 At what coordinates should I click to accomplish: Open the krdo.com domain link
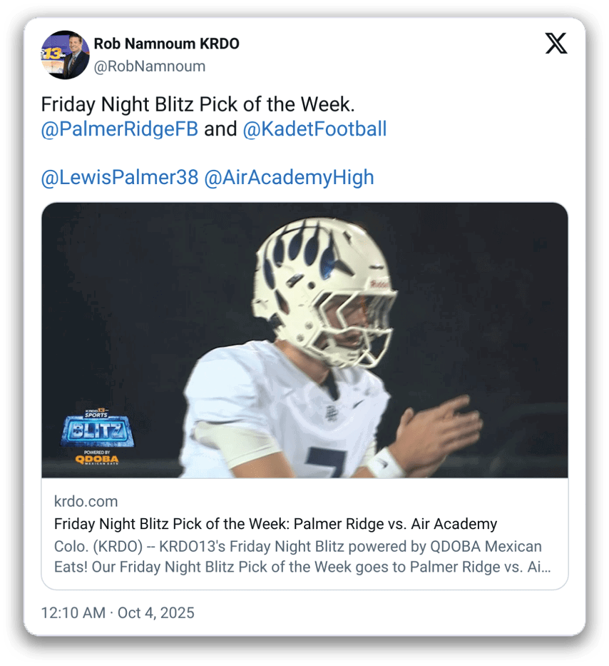pyautogui.click(x=86, y=502)
